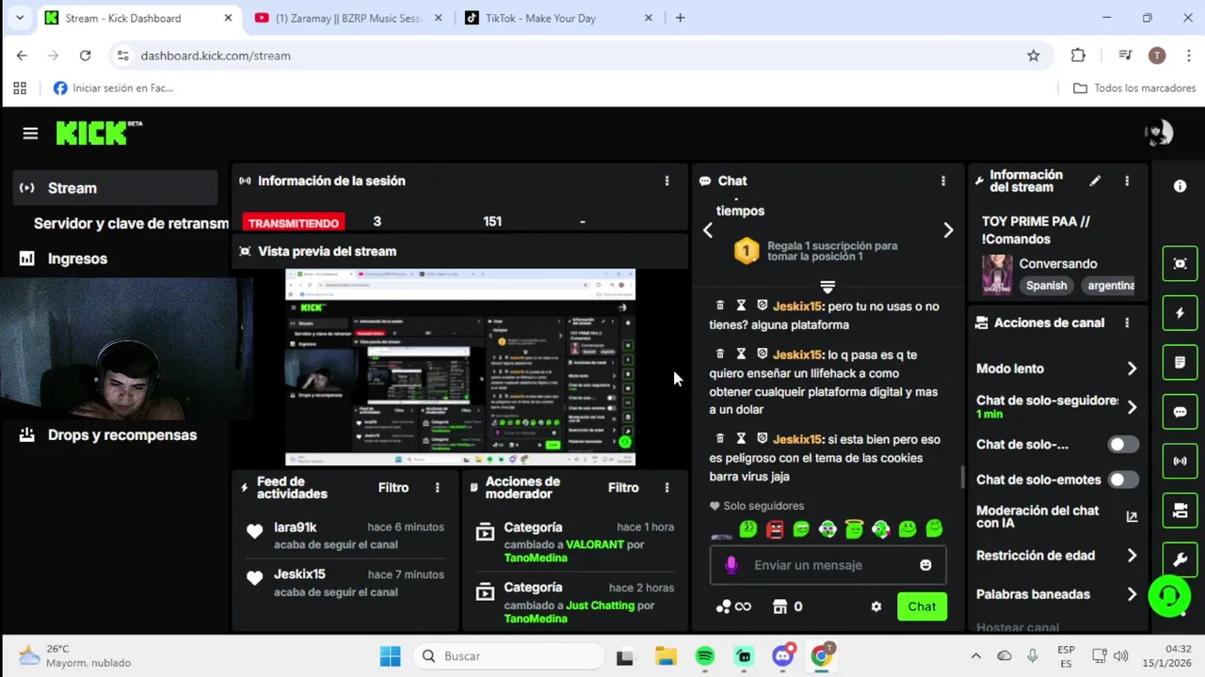Image resolution: width=1205 pixels, height=677 pixels.
Task: Expand Palabras baneadas settings
Action: tap(1132, 594)
